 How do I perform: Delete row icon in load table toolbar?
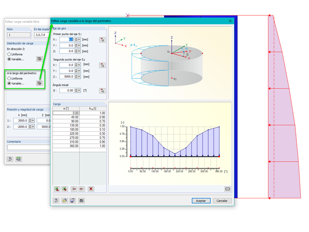[82, 189]
